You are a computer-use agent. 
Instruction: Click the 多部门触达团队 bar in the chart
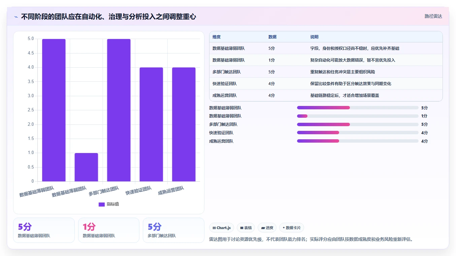tap(119, 110)
